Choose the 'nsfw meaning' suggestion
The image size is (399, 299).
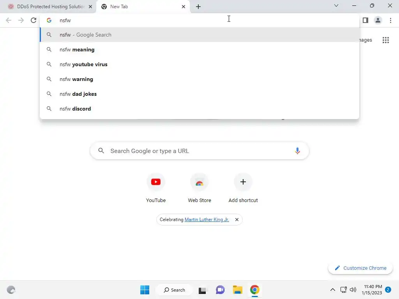[x=199, y=49]
